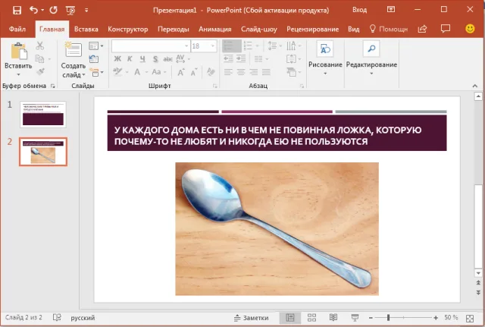Click the Вставить paste clipboard icon
Viewport: 485px width, 327px height.
pyautogui.click(x=18, y=51)
